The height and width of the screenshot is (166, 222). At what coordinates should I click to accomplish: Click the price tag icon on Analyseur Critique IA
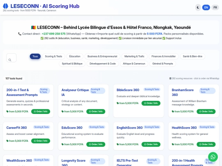[62, 111]
